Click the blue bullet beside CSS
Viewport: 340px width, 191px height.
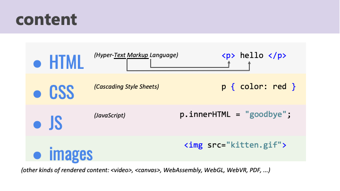pyautogui.click(x=37, y=94)
